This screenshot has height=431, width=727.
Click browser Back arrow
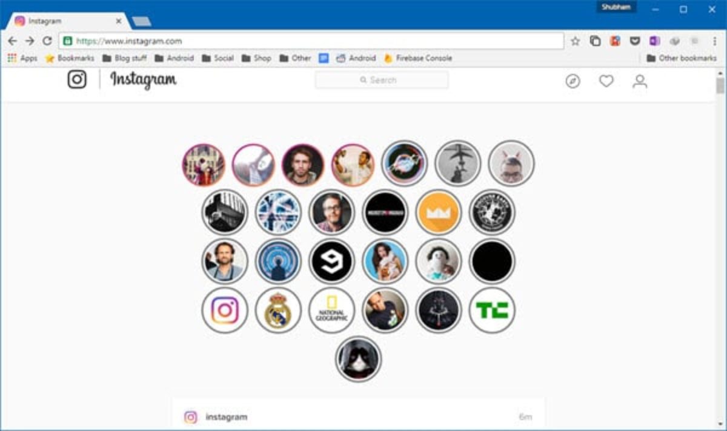13,41
